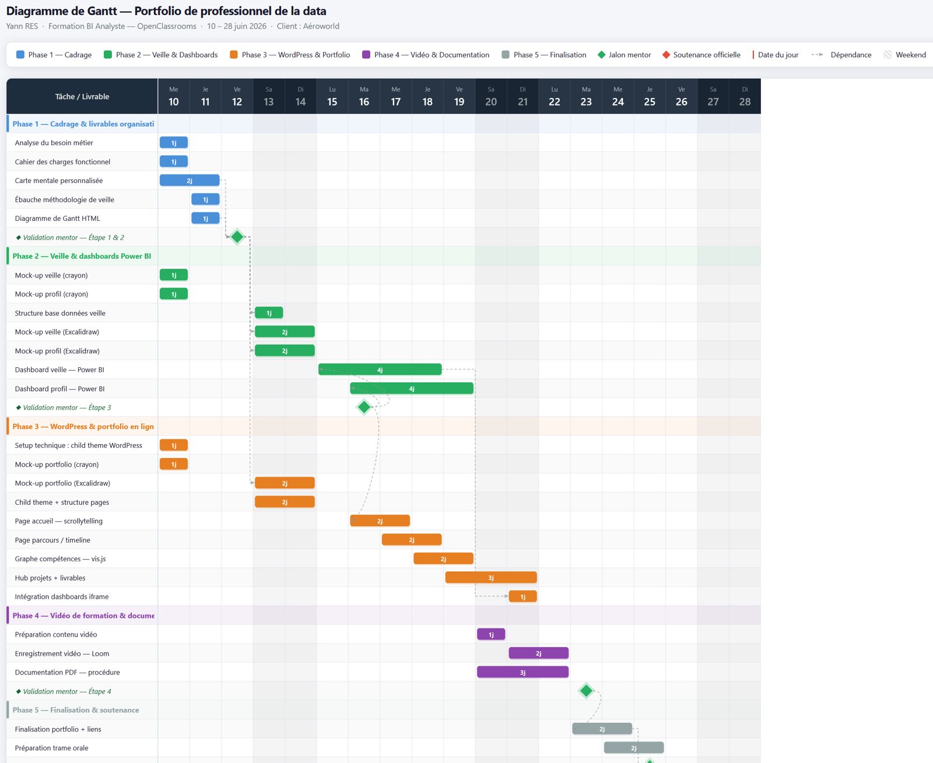Click the green Jalon mentor diamond legend icon
Viewport: 933px width, 763px height.
point(602,55)
